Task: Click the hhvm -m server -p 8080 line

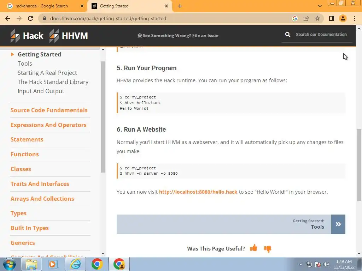Action: 149,174
